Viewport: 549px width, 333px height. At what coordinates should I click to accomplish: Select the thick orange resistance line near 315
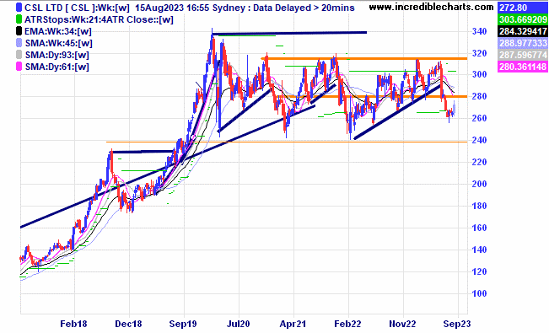[364, 58]
